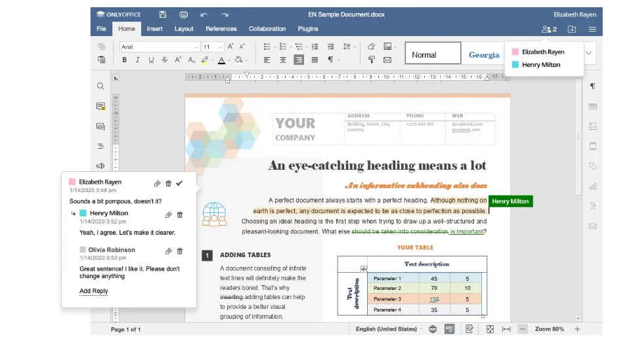The height and width of the screenshot is (364, 637).
Task: Switch to the Insert tab
Action: click(155, 29)
